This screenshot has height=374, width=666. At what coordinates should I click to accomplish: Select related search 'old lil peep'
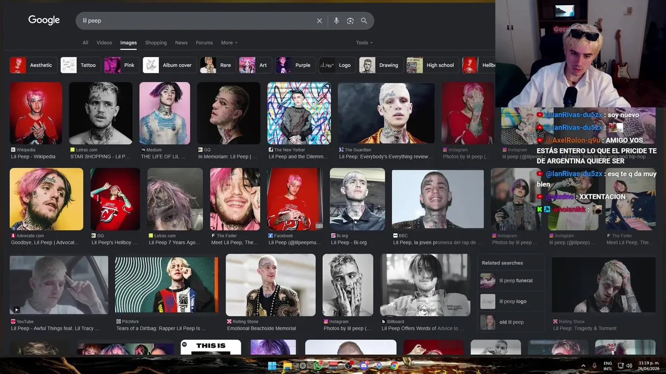511,322
